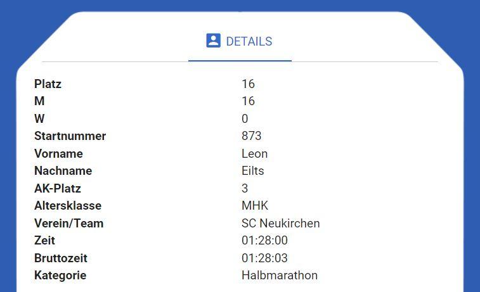Viewport: 480px width, 292px height.
Task: Select the Platz label
Action: 48,84
